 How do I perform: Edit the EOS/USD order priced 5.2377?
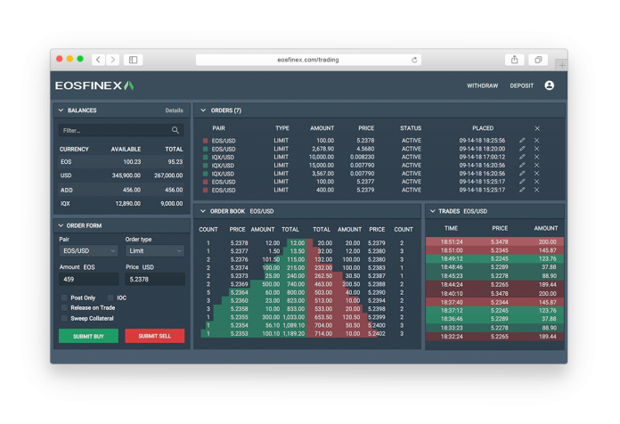[522, 182]
